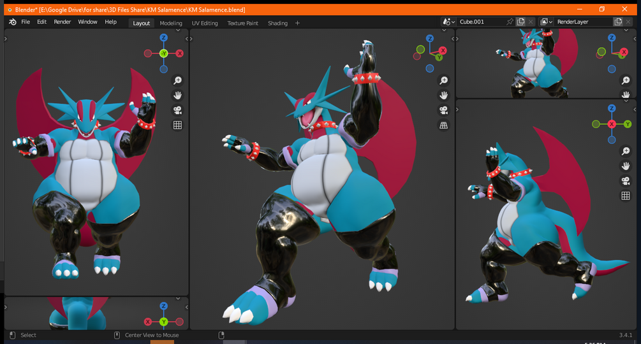Click the X axis gizmo in left viewport
The image size is (641, 344).
coord(179,54)
